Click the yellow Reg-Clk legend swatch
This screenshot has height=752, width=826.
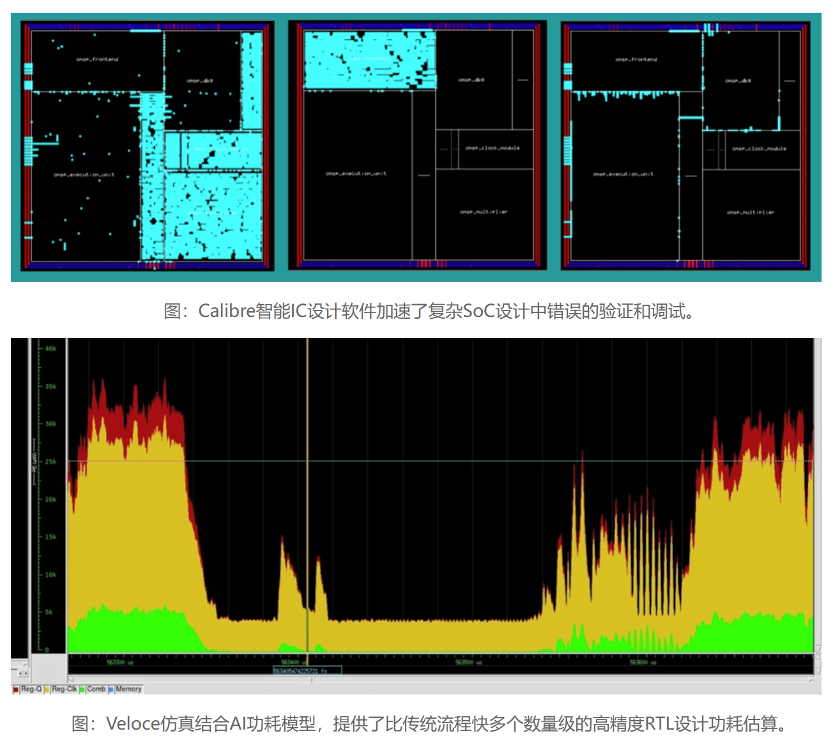47,689
